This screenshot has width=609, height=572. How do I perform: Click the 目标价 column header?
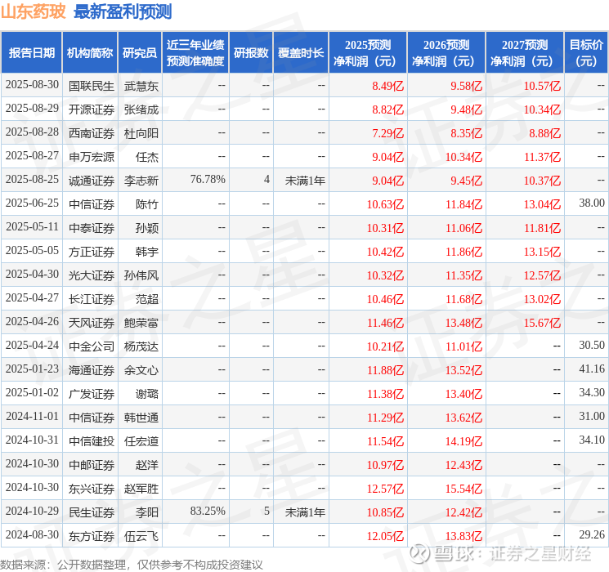[586, 53]
